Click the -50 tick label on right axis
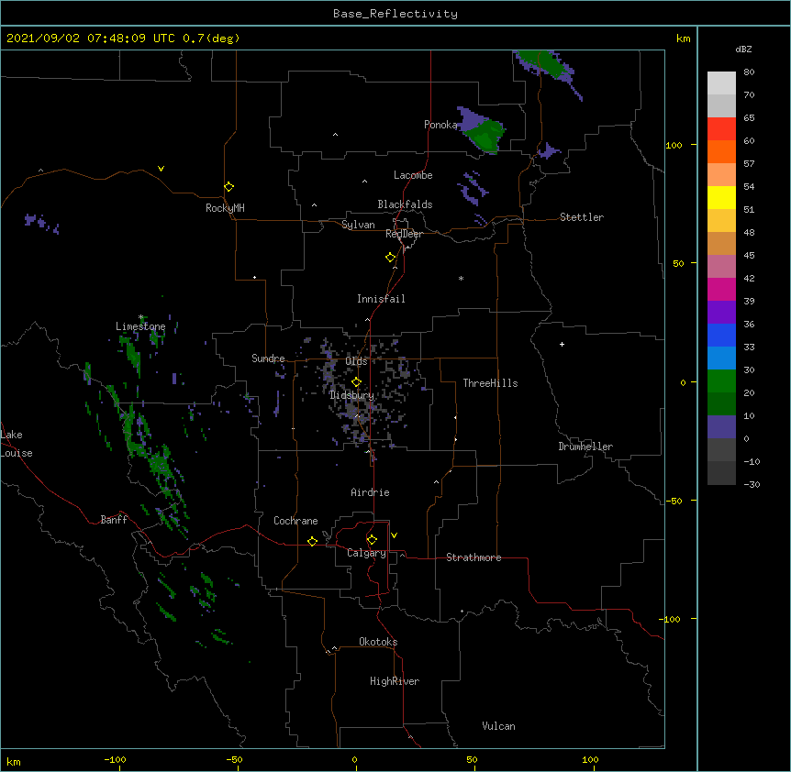This screenshot has height=772, width=791. pos(674,501)
